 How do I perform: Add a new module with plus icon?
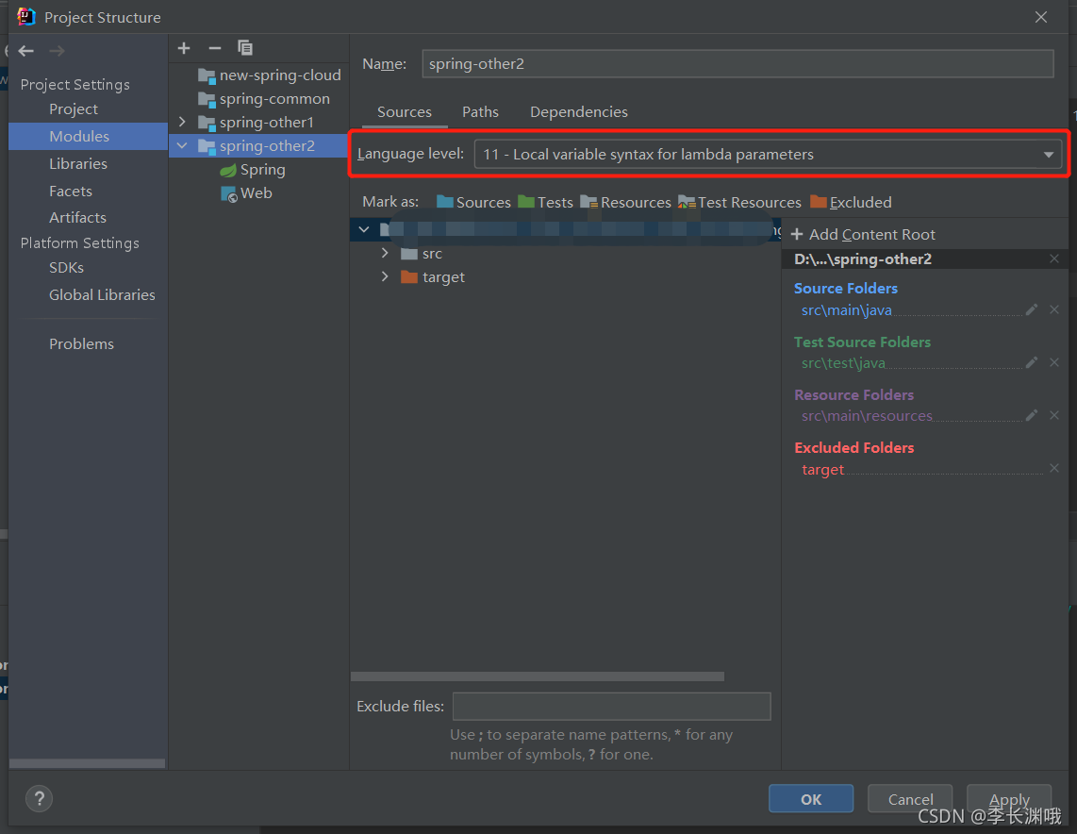pos(183,48)
